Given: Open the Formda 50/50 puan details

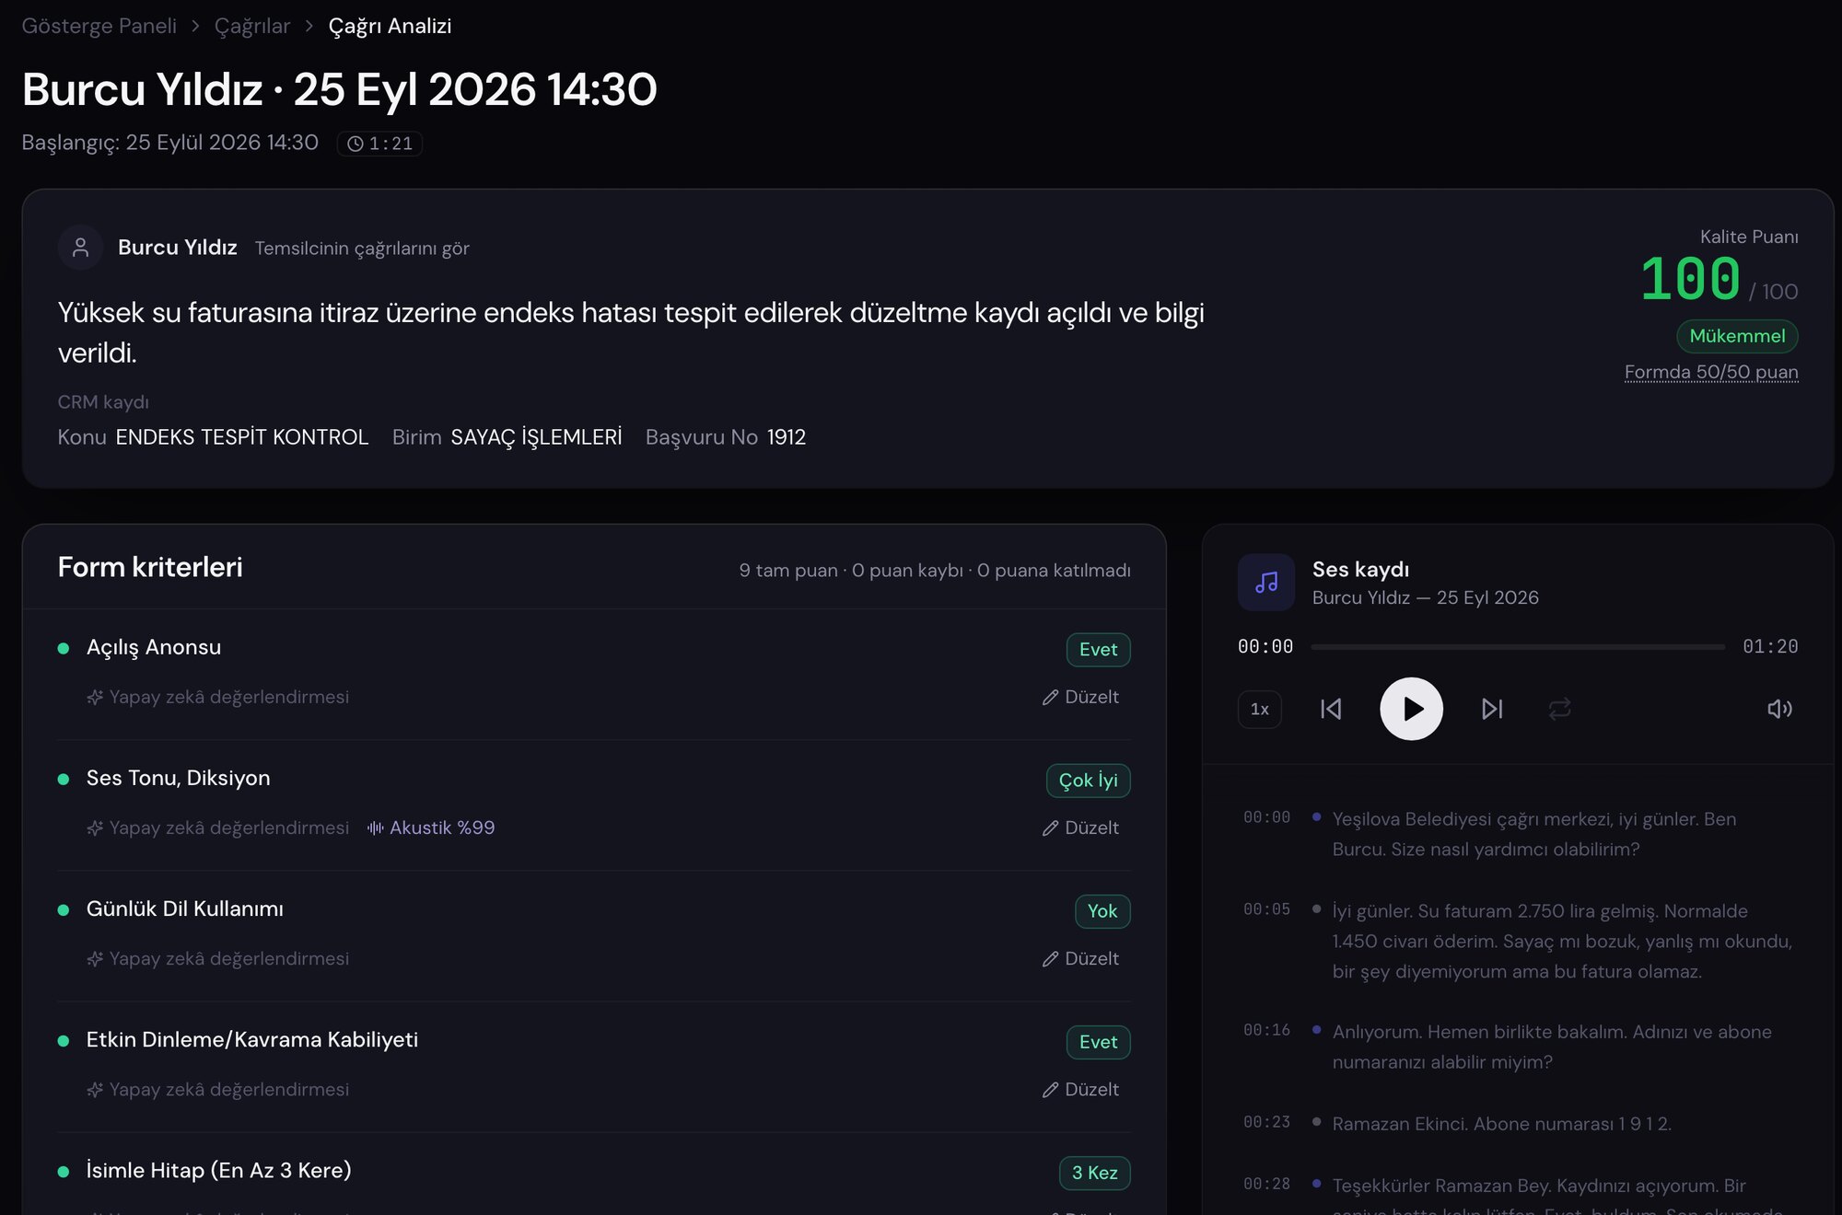Looking at the screenshot, I should (1711, 372).
